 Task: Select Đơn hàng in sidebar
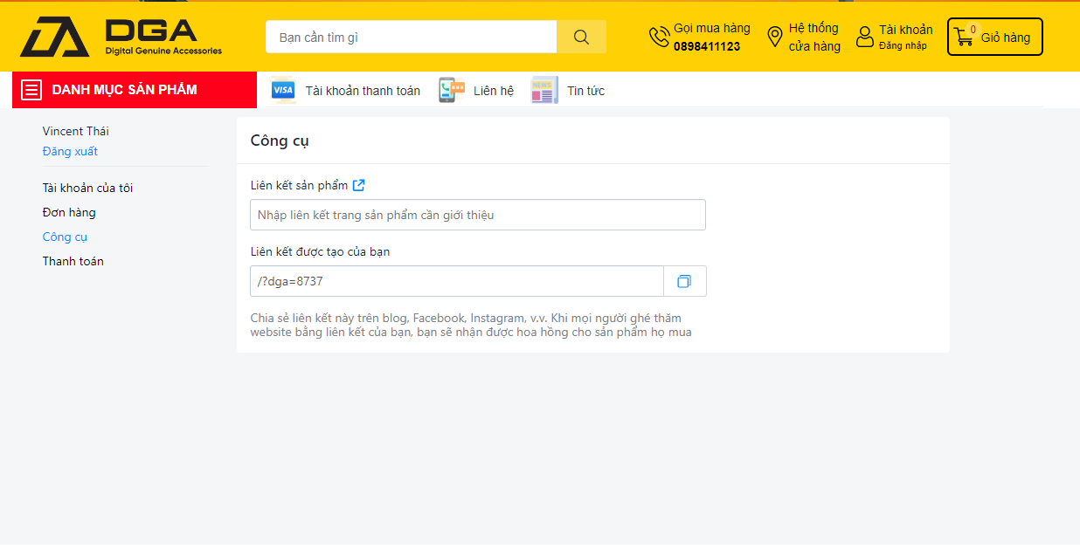click(x=69, y=212)
